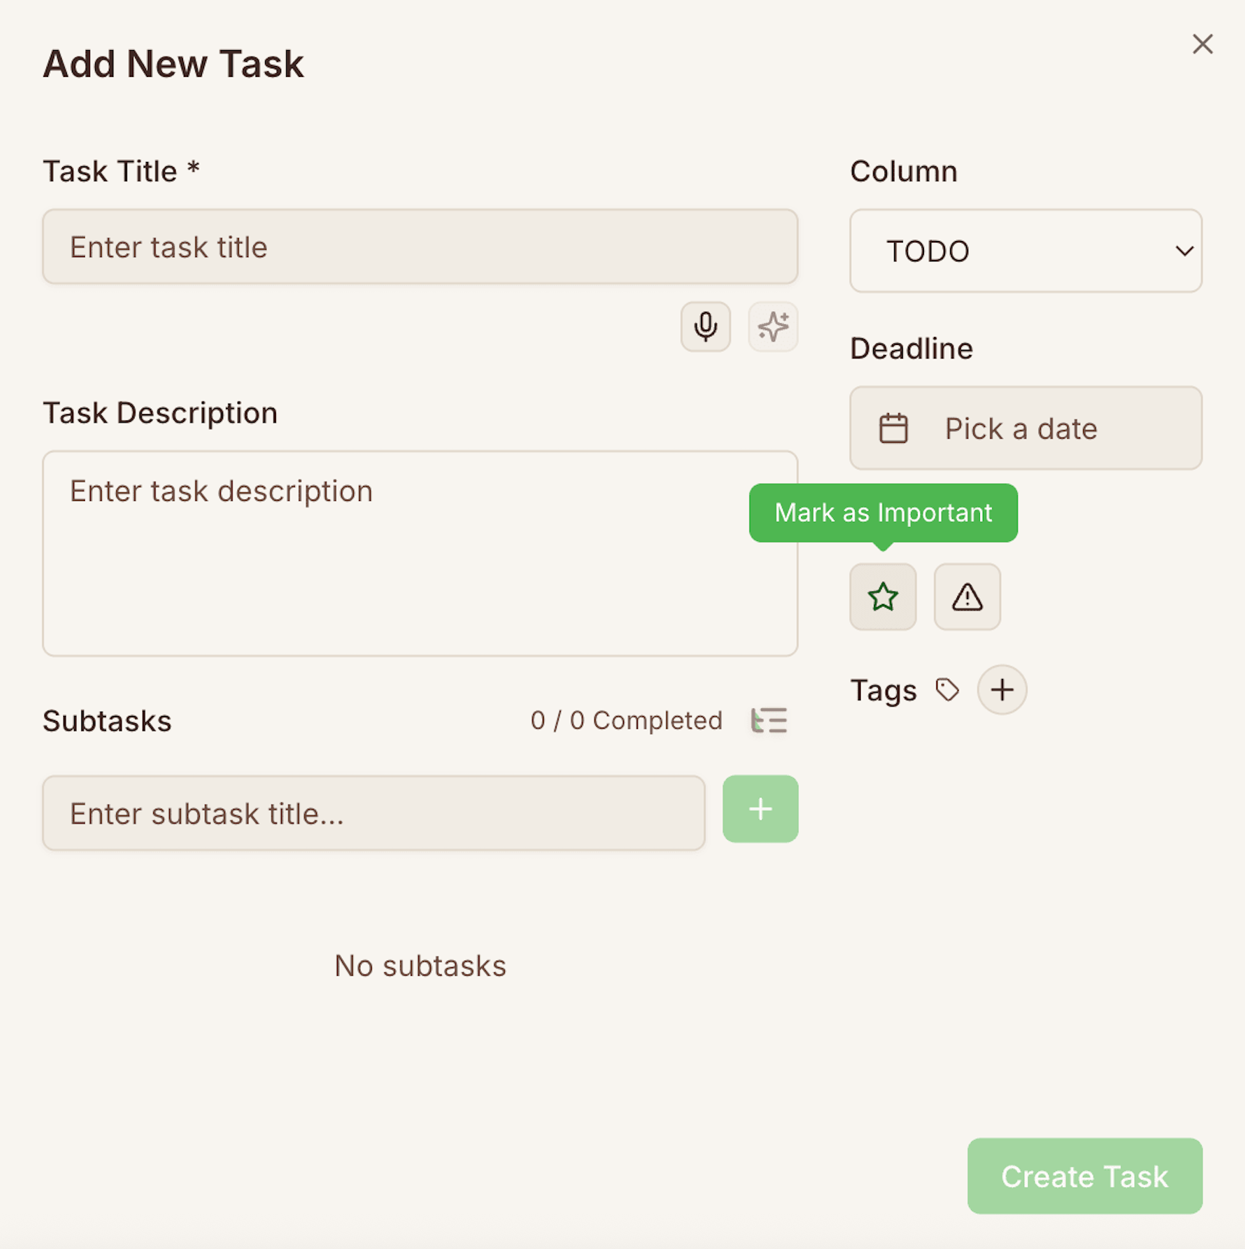The image size is (1245, 1249).
Task: Click the AI sparkle generate icon
Action: point(772,327)
